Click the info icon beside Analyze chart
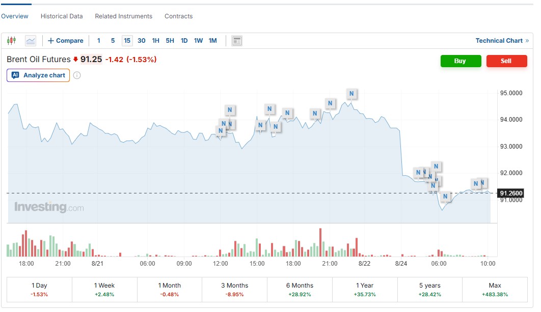The width and height of the screenshot is (541, 312). coord(77,75)
